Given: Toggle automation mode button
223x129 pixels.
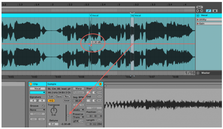Looking at the screenshot, I should (209, 11).
